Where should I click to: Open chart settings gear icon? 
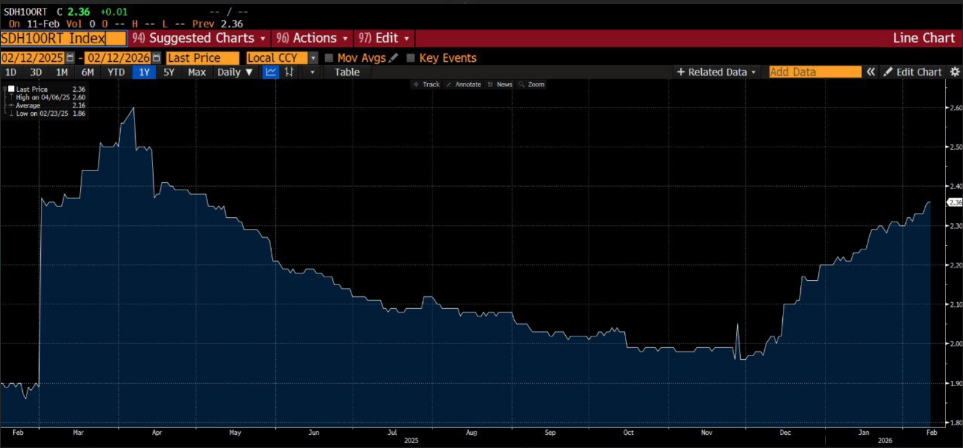tap(955, 71)
